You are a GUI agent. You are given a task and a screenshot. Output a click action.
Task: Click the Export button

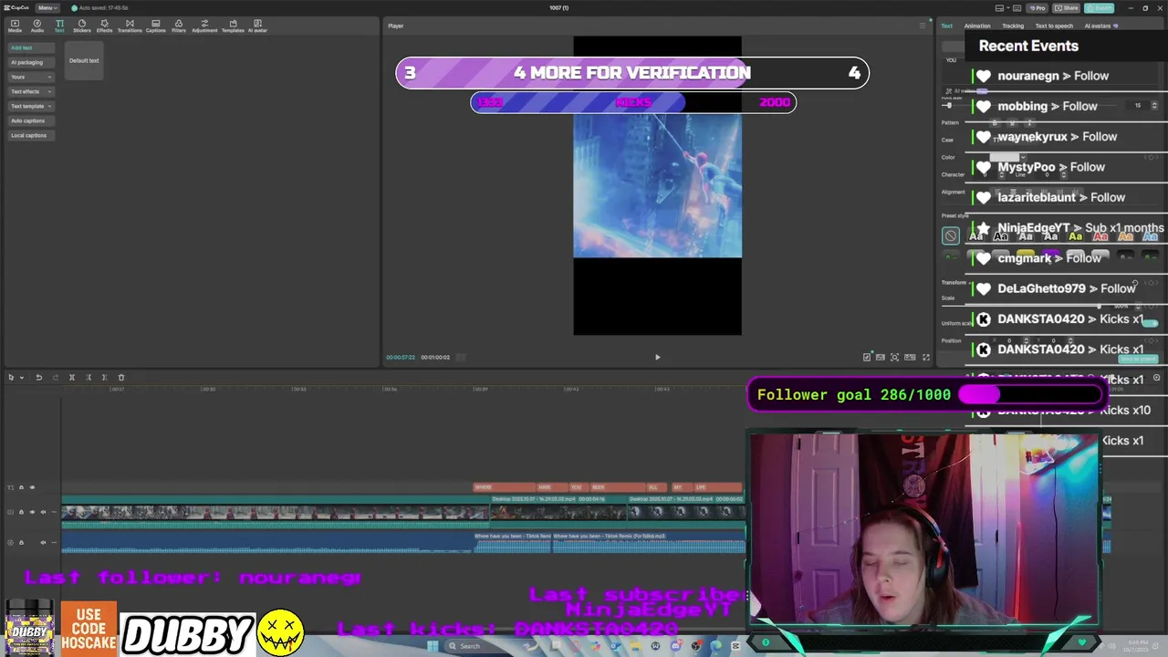[1100, 7]
